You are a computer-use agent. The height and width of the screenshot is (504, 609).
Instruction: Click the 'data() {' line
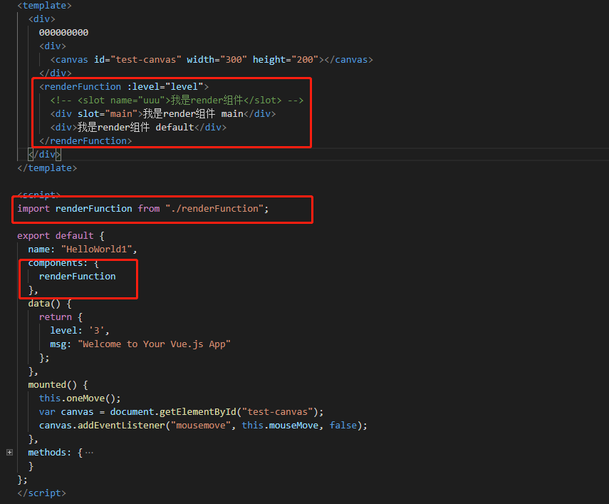click(50, 304)
